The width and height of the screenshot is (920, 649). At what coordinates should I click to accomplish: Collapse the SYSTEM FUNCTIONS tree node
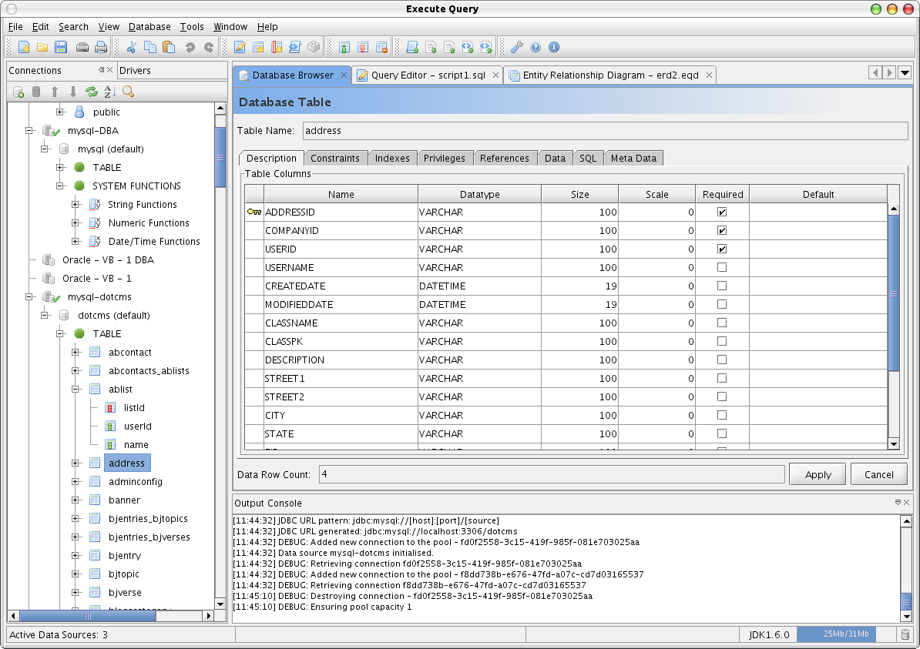pyautogui.click(x=60, y=186)
